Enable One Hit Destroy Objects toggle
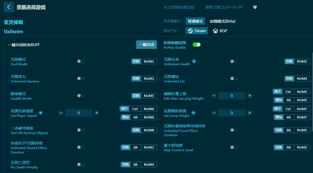Image resolution: width=313 pixels, height=173 pixels. coord(81,130)
